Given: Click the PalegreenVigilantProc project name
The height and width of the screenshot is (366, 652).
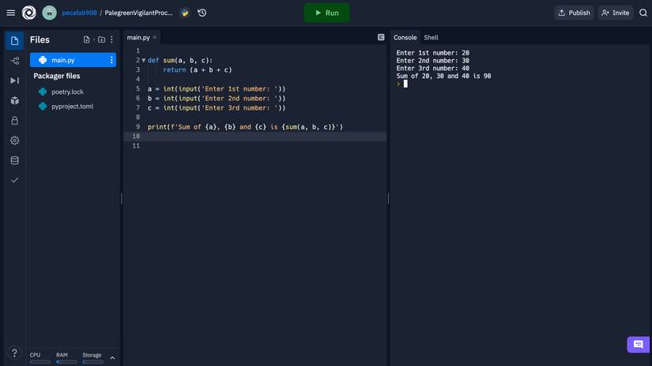Looking at the screenshot, I should pos(138,13).
